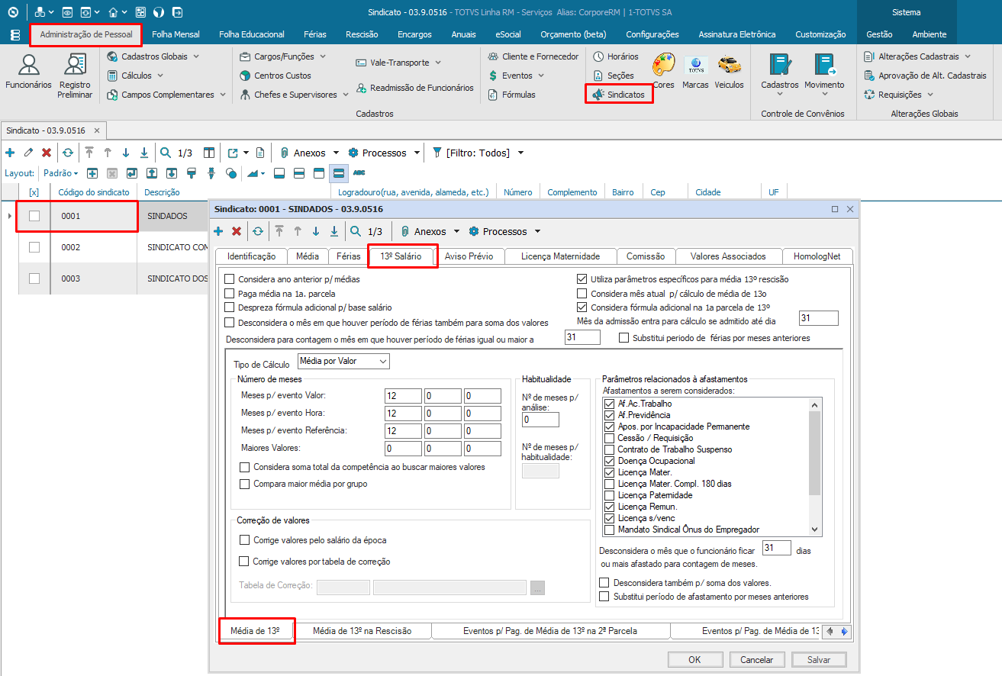This screenshot has width=1002, height=676.
Task: Expand Cadastros Globais menu
Action: [196, 56]
